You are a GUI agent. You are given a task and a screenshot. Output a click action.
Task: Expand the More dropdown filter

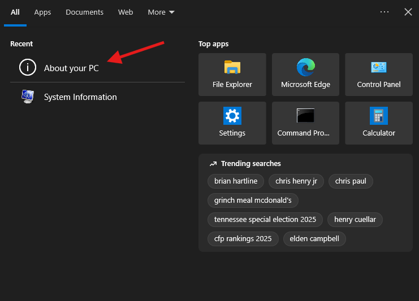[161, 12]
